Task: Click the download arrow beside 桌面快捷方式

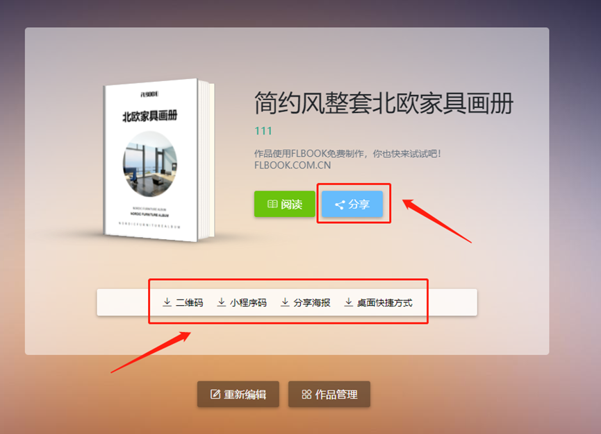Action: pos(348,302)
